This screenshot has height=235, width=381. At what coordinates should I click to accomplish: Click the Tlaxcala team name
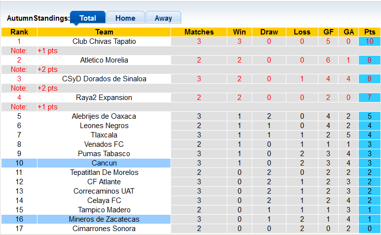tap(104, 135)
